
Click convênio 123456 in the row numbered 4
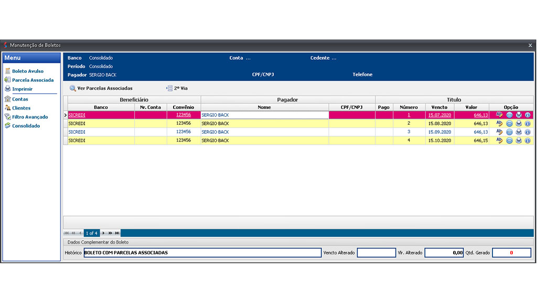pyautogui.click(x=184, y=141)
